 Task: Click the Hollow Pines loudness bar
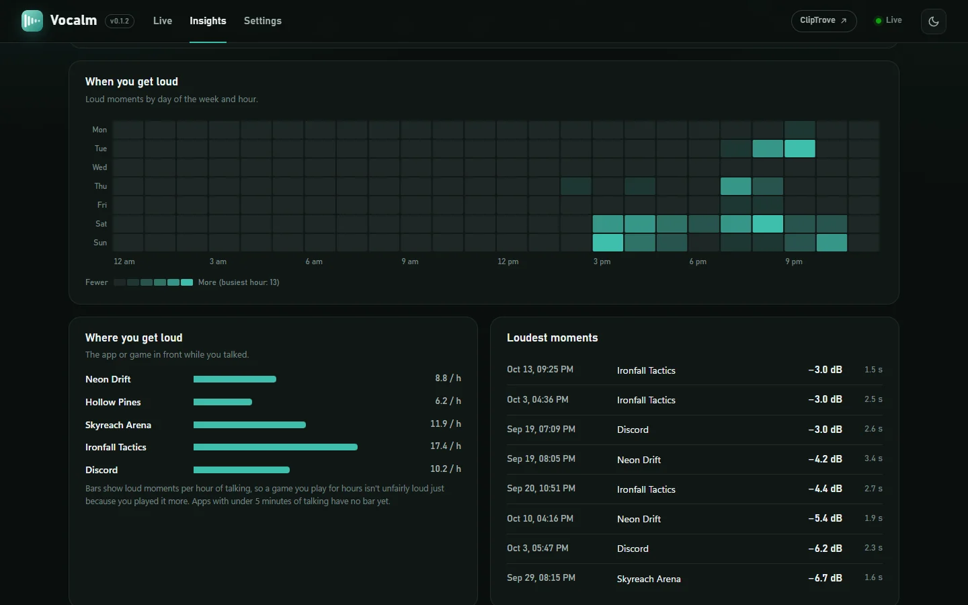tap(223, 402)
